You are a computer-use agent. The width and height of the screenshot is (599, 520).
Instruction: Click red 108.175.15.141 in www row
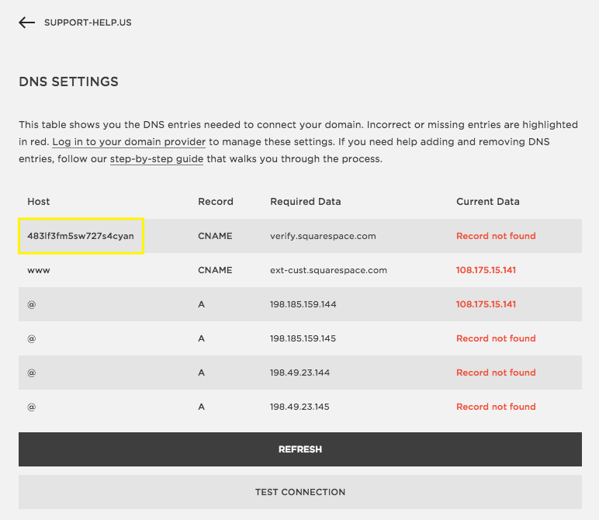coord(486,270)
